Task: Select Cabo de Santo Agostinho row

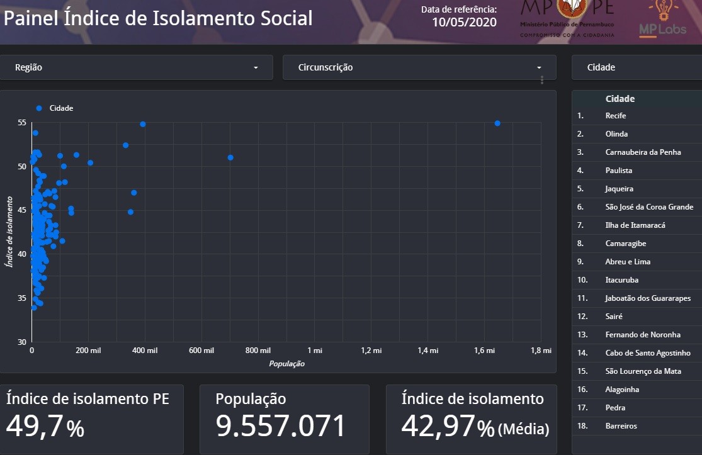Action: pyautogui.click(x=637, y=353)
